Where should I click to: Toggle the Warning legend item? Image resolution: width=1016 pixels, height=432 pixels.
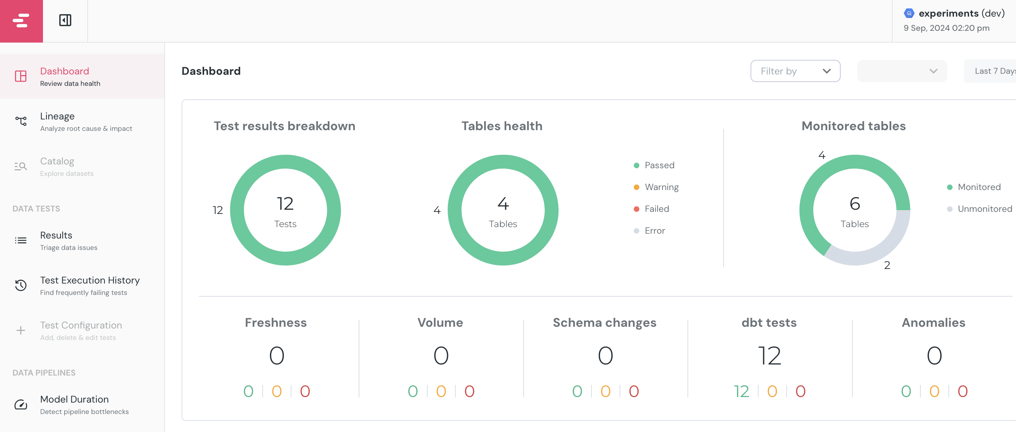click(656, 187)
